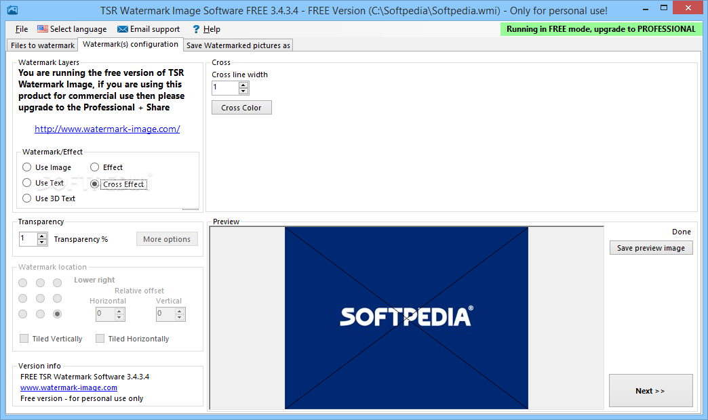Click the Vertical offset input field
The height and width of the screenshot is (420, 708).
point(165,314)
